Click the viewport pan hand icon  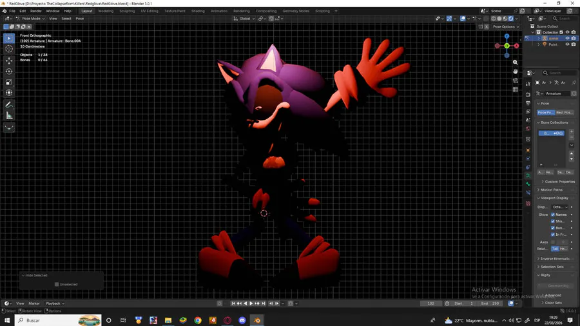click(x=516, y=72)
